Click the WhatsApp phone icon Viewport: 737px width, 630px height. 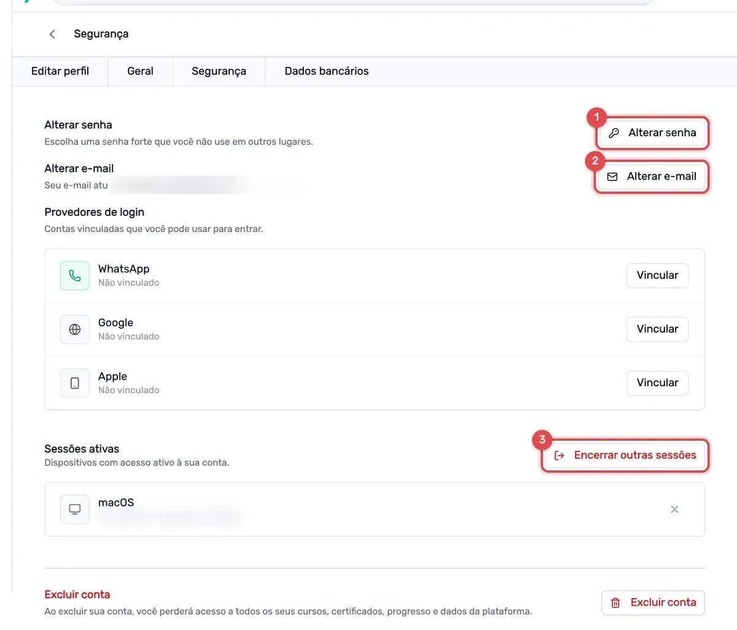coord(75,276)
